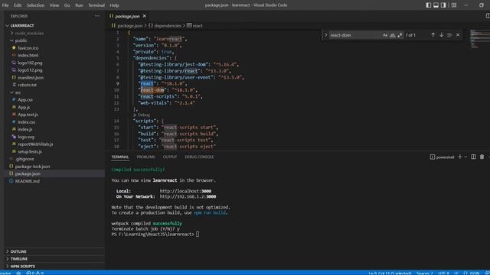This screenshot has height=275, width=490.
Task: Switch to the PROBLEMS tab
Action: (x=145, y=157)
